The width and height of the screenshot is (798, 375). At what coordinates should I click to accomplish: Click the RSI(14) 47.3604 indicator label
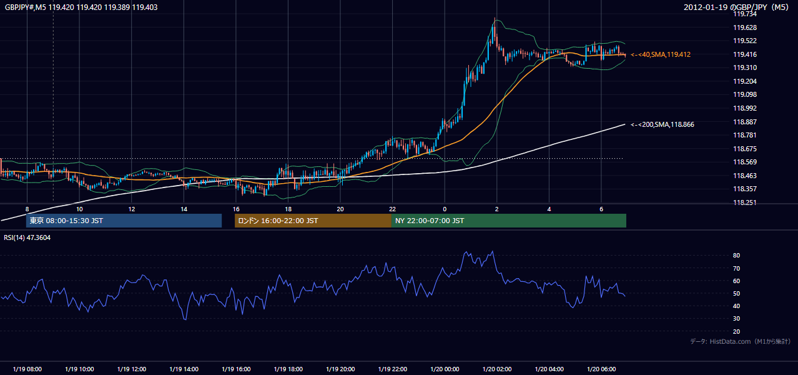[27, 237]
